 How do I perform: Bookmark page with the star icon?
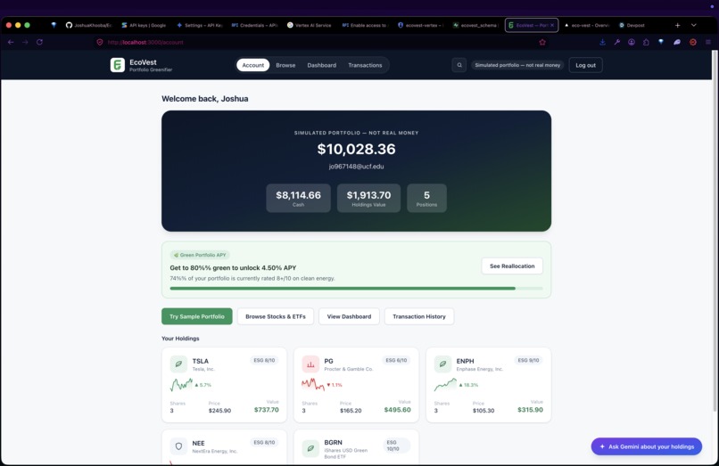pyautogui.click(x=542, y=42)
